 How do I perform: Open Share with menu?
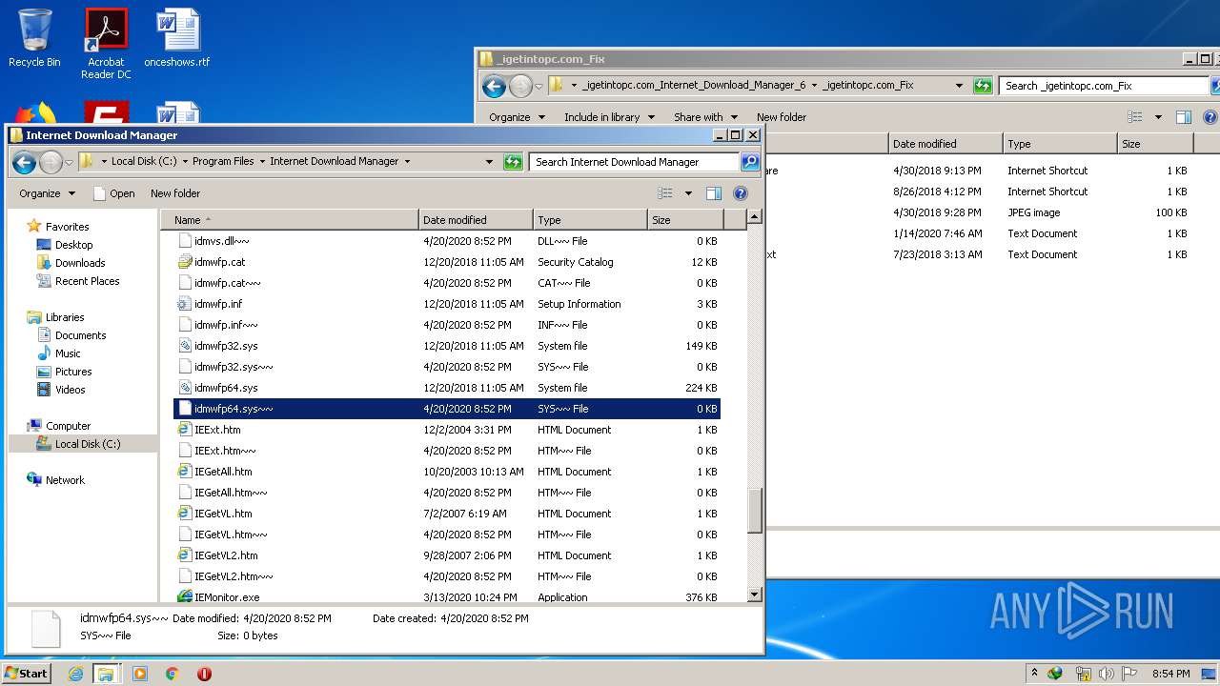click(705, 117)
